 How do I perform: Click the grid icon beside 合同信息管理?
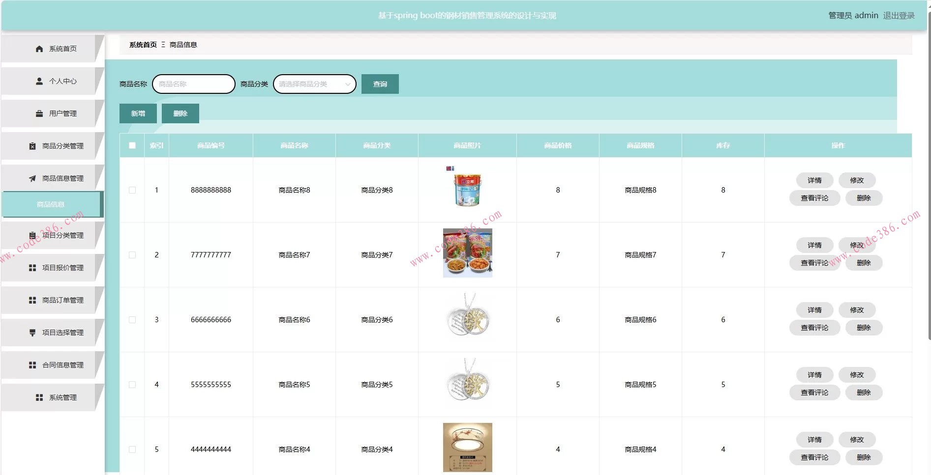click(32, 365)
